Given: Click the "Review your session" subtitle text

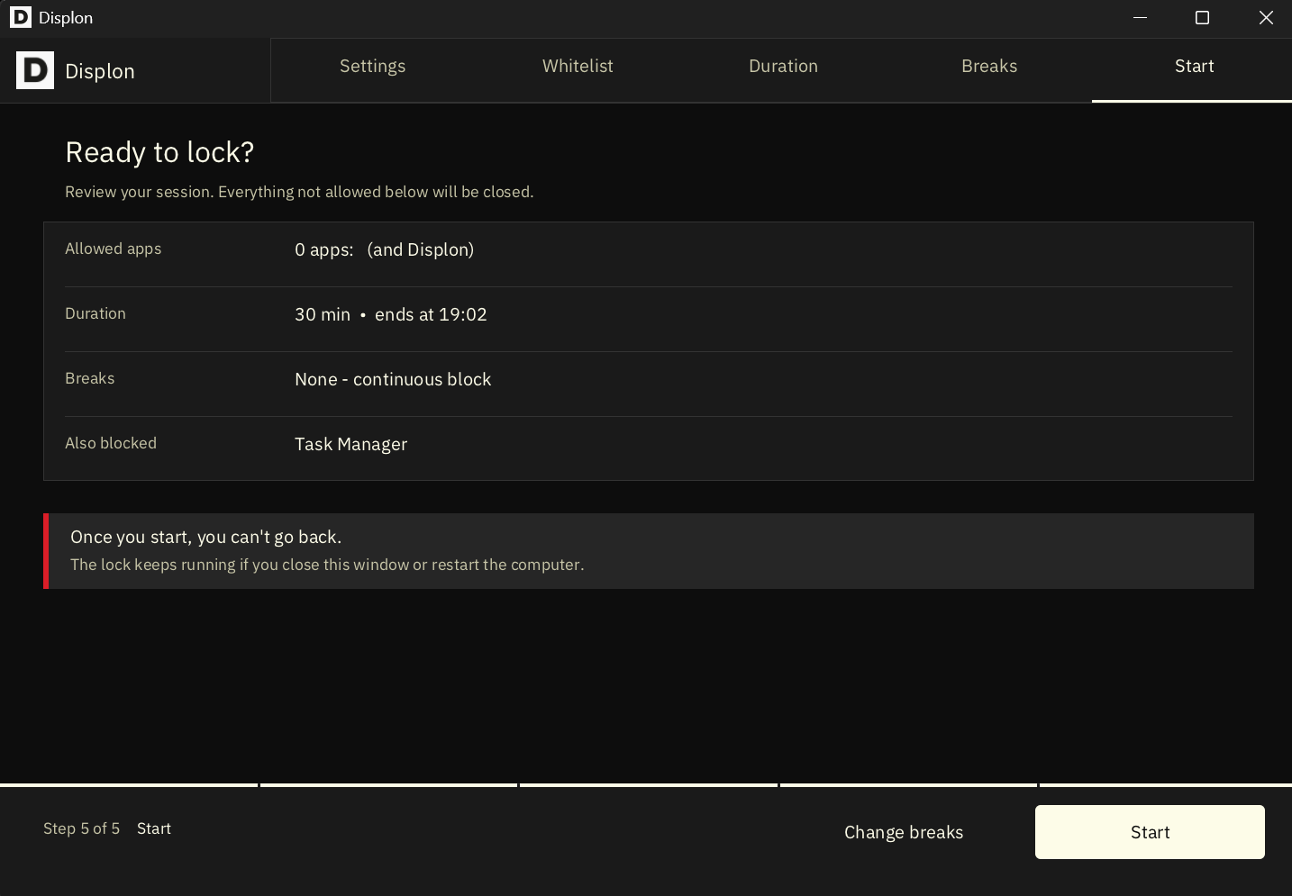Looking at the screenshot, I should (299, 192).
